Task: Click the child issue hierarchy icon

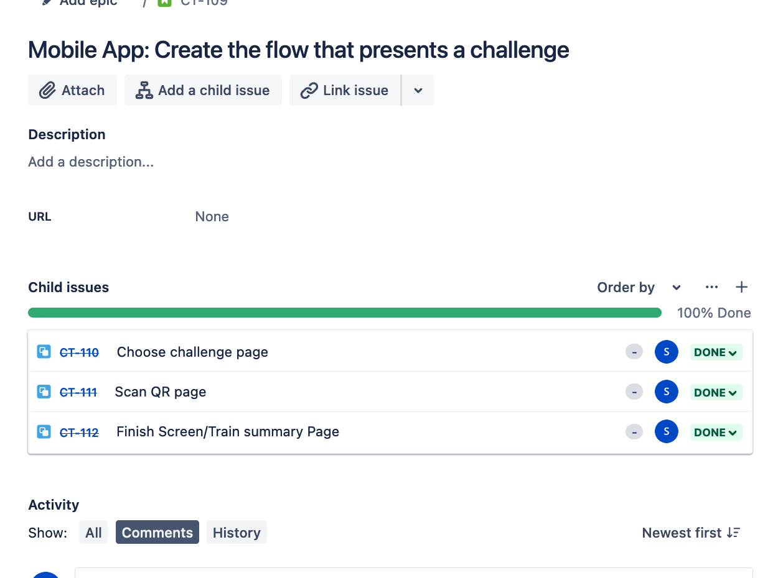Action: pyautogui.click(x=144, y=90)
